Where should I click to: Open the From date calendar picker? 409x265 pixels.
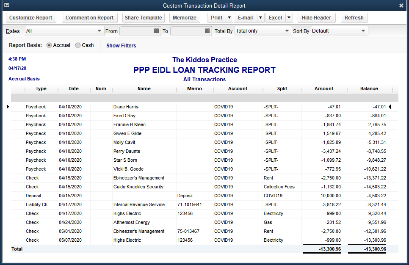coord(156,31)
